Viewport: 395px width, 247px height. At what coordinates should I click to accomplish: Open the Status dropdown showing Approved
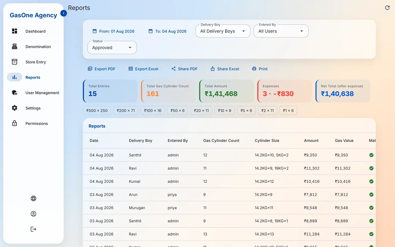112,47
